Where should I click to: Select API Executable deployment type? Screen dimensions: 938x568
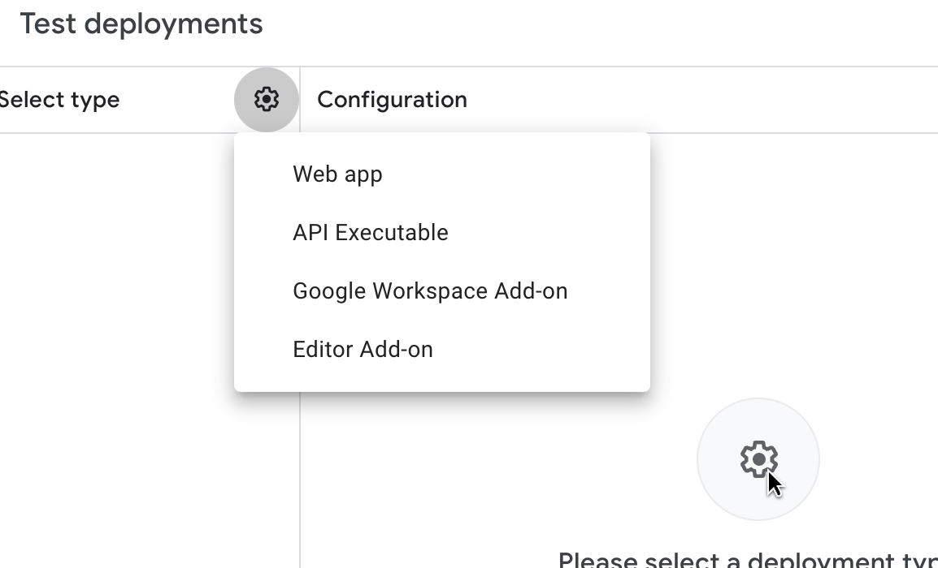[370, 233]
